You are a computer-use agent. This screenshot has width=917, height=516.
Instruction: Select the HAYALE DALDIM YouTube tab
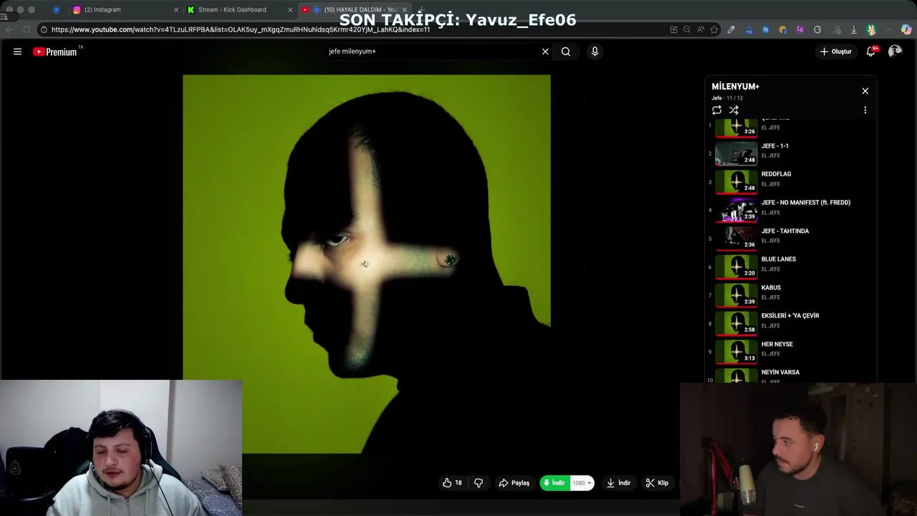[355, 9]
